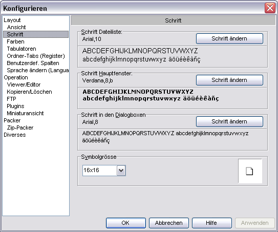This screenshot has width=278, height=232.
Task: Change the Dateiliste font via Schrift ändern
Action: (229, 38)
